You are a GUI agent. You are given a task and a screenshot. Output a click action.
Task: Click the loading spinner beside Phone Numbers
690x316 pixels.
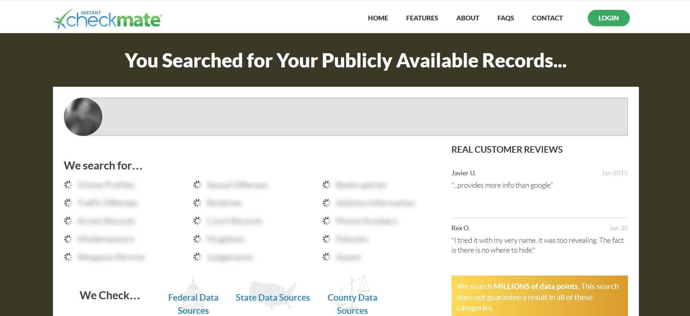(326, 221)
